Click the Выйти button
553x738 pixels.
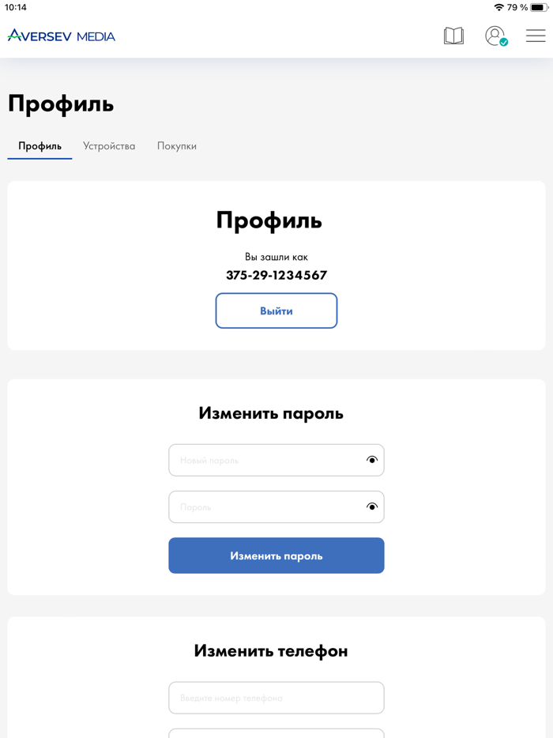click(276, 311)
